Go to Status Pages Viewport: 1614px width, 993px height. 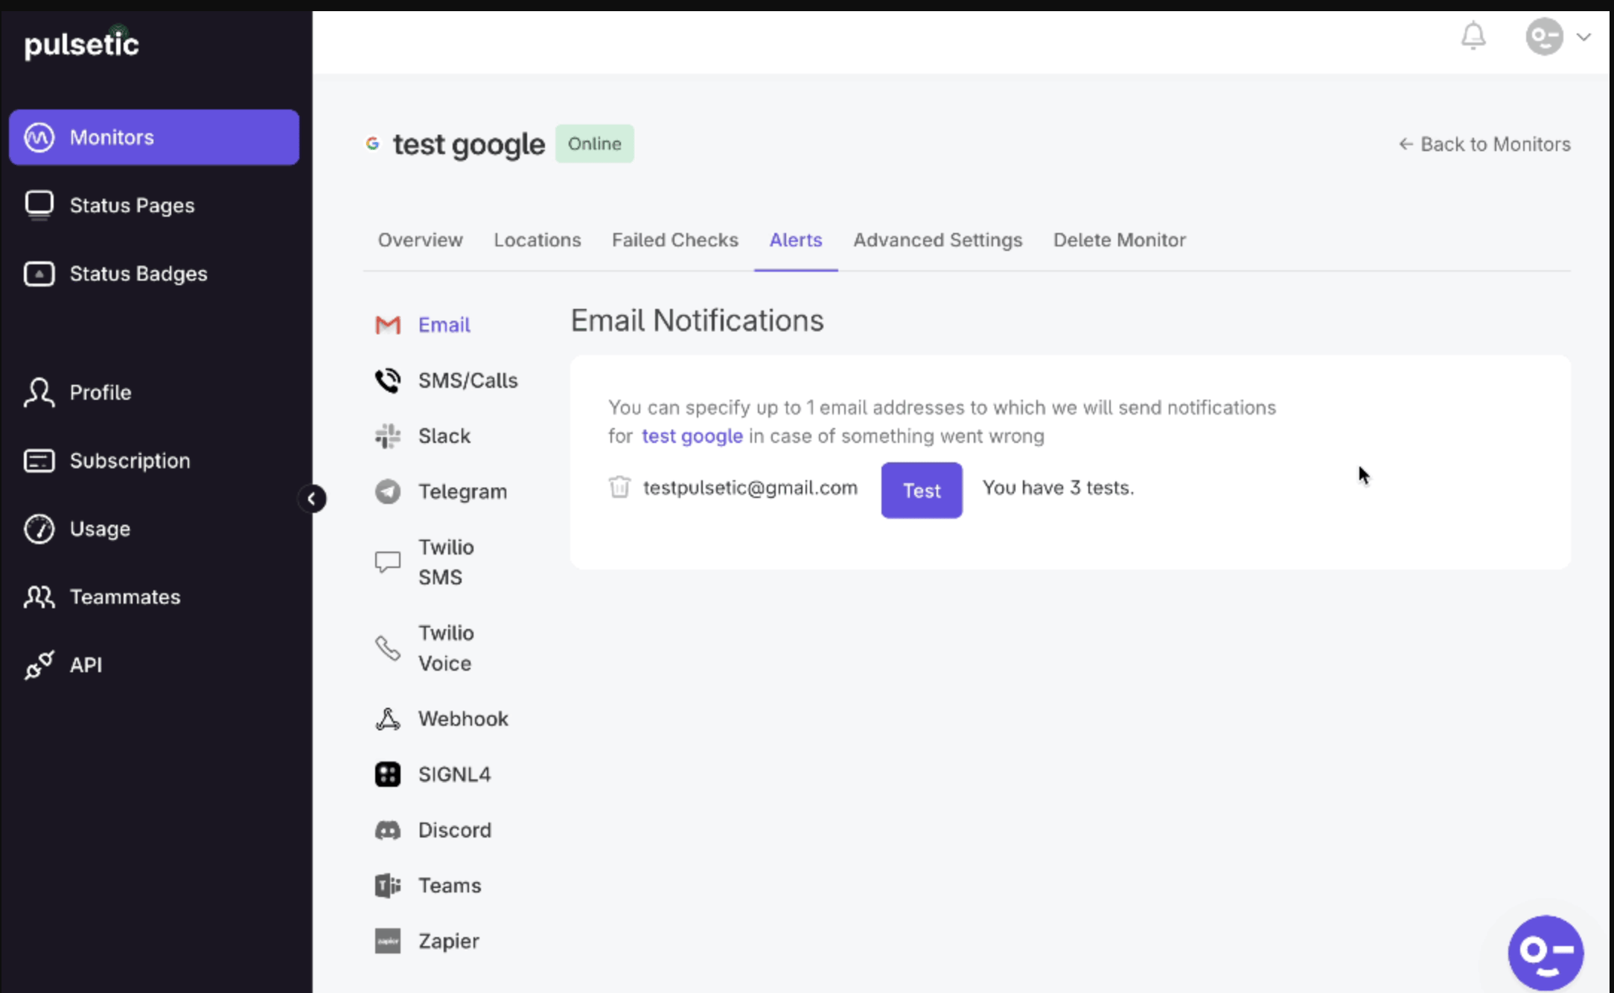(x=132, y=205)
